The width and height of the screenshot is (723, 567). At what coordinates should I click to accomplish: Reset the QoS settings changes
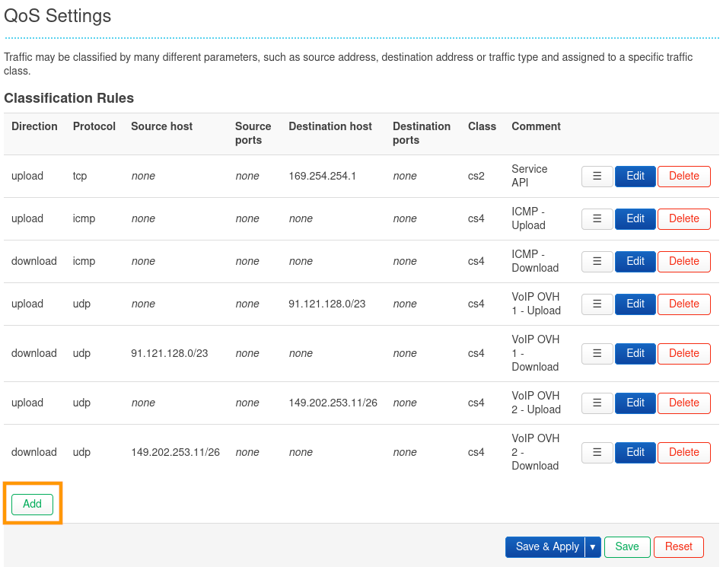[x=678, y=546]
